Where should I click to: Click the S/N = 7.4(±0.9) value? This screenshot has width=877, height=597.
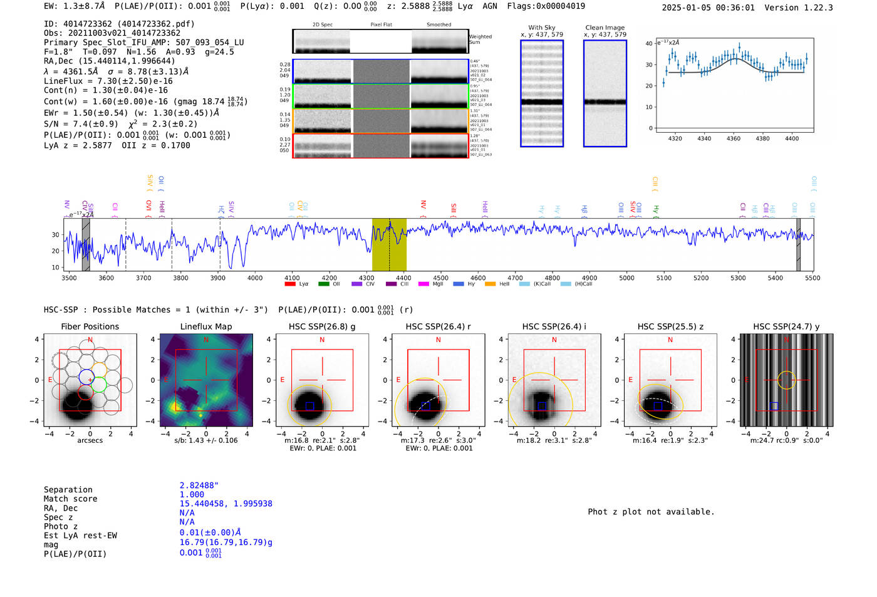pyautogui.click(x=81, y=124)
